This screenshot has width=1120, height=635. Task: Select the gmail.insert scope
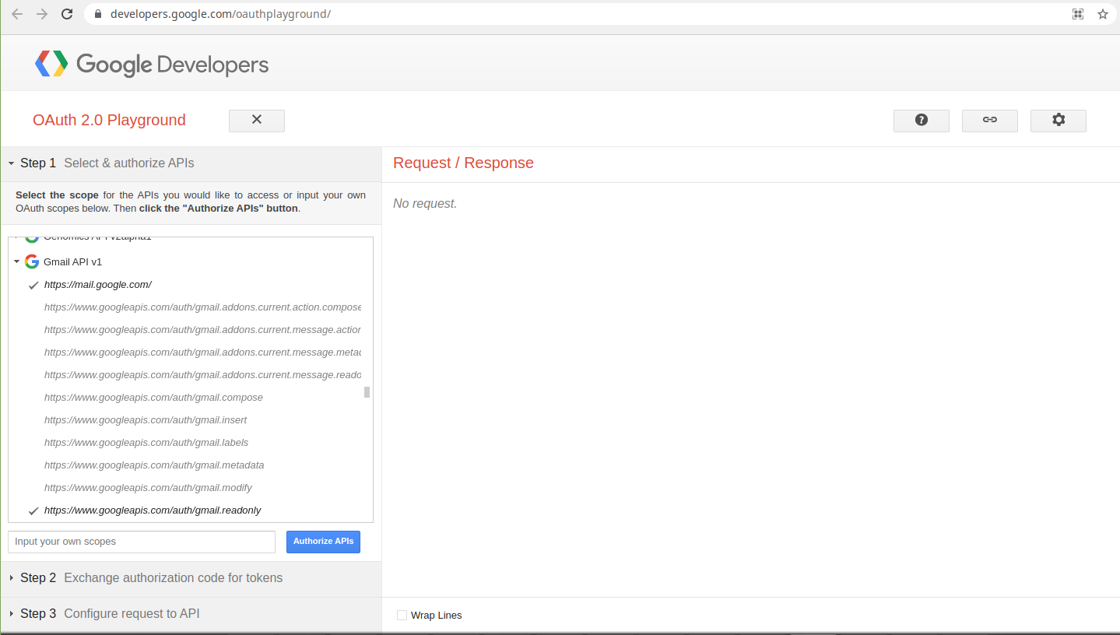click(146, 420)
